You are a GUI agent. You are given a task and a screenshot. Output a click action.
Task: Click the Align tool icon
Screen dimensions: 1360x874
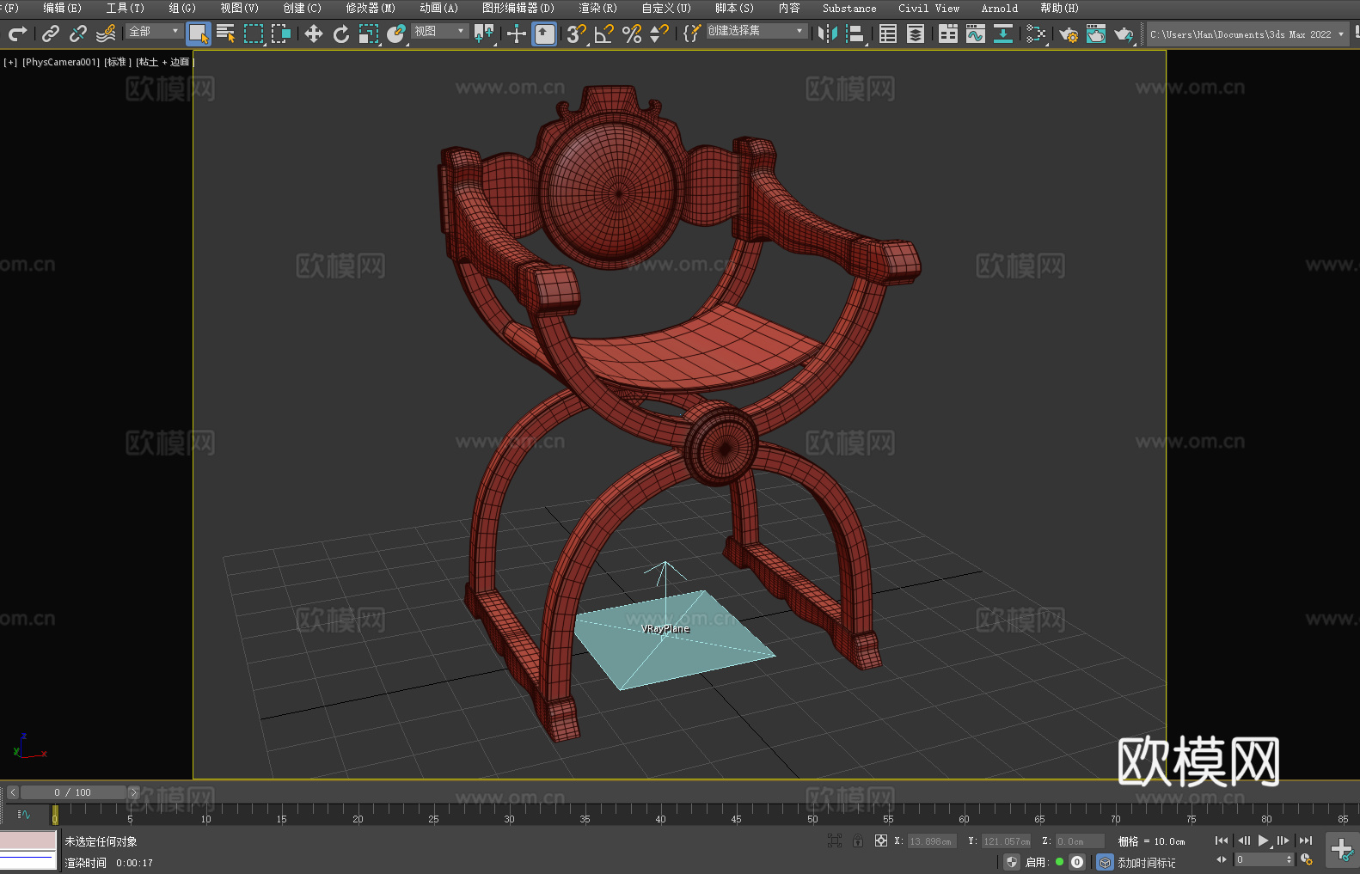[855, 34]
